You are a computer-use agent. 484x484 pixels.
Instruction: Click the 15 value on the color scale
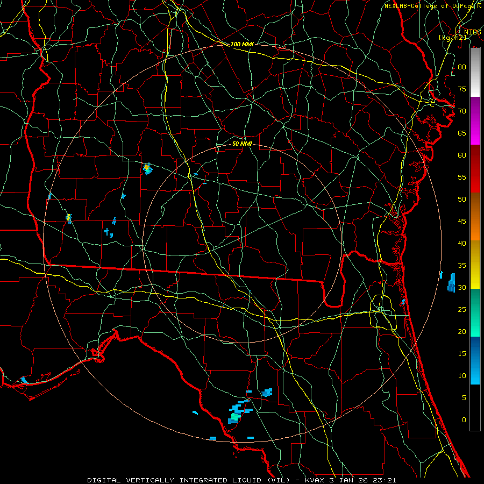(x=462, y=354)
